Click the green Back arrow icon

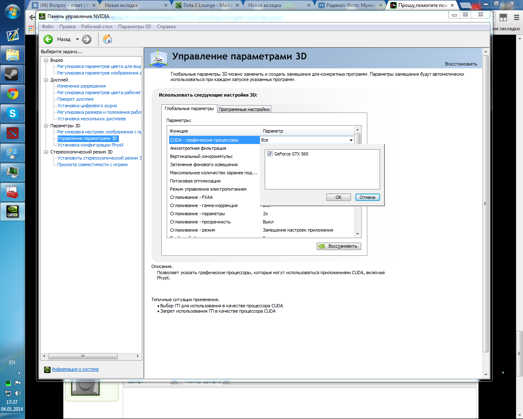[x=48, y=39]
